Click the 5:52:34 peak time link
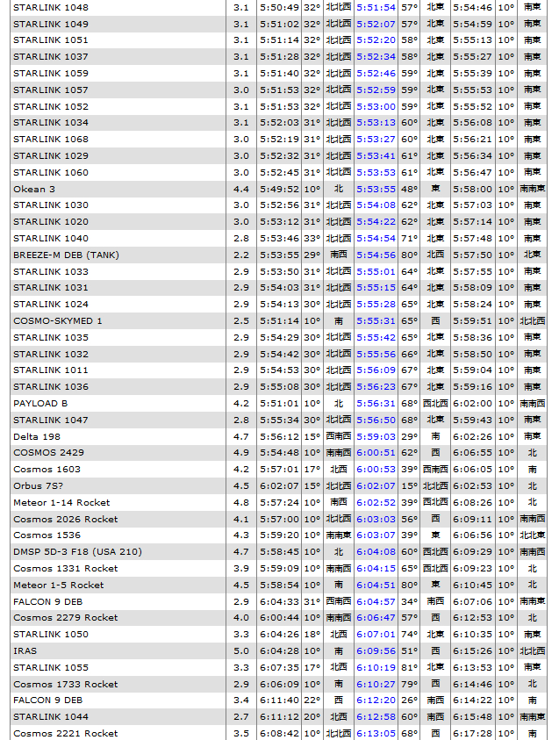The width and height of the screenshot is (559, 740). coord(376,57)
